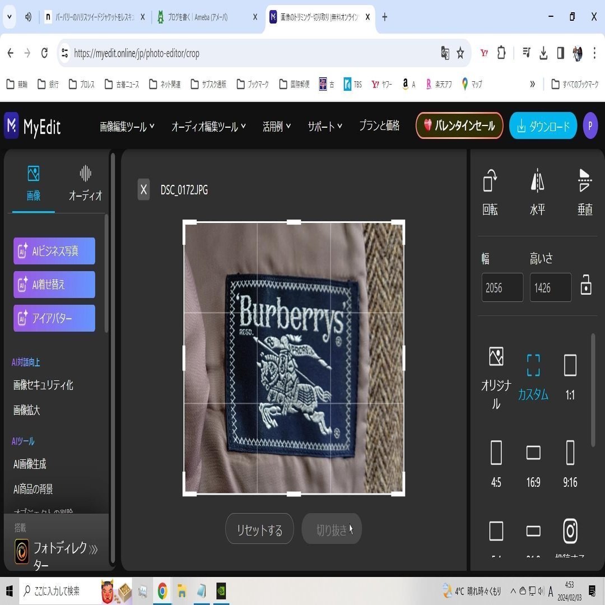605x605 pixels.
Task: Expand 活用例 dropdown menu
Action: (x=277, y=126)
